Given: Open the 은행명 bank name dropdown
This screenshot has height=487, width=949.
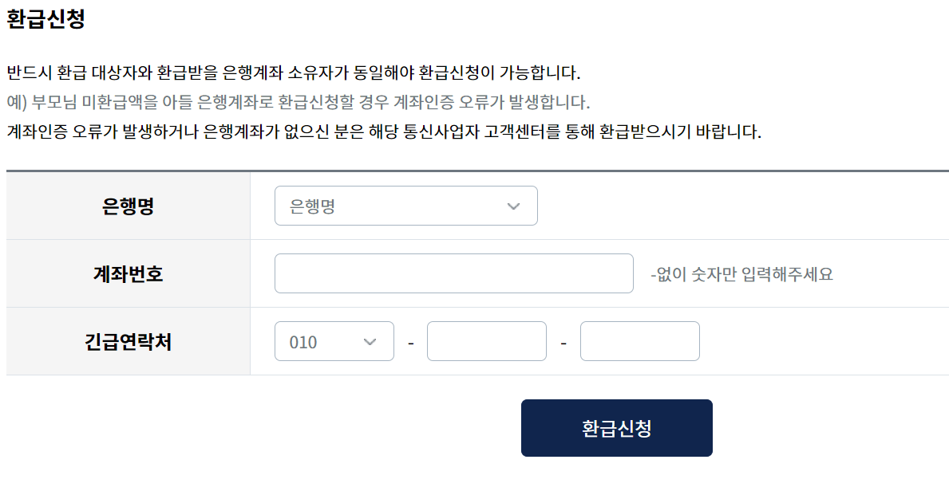Looking at the screenshot, I should tap(405, 205).
